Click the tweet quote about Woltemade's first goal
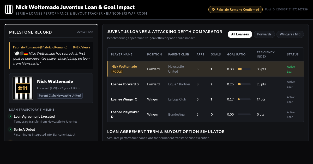The image size is (313, 164). 51,58
